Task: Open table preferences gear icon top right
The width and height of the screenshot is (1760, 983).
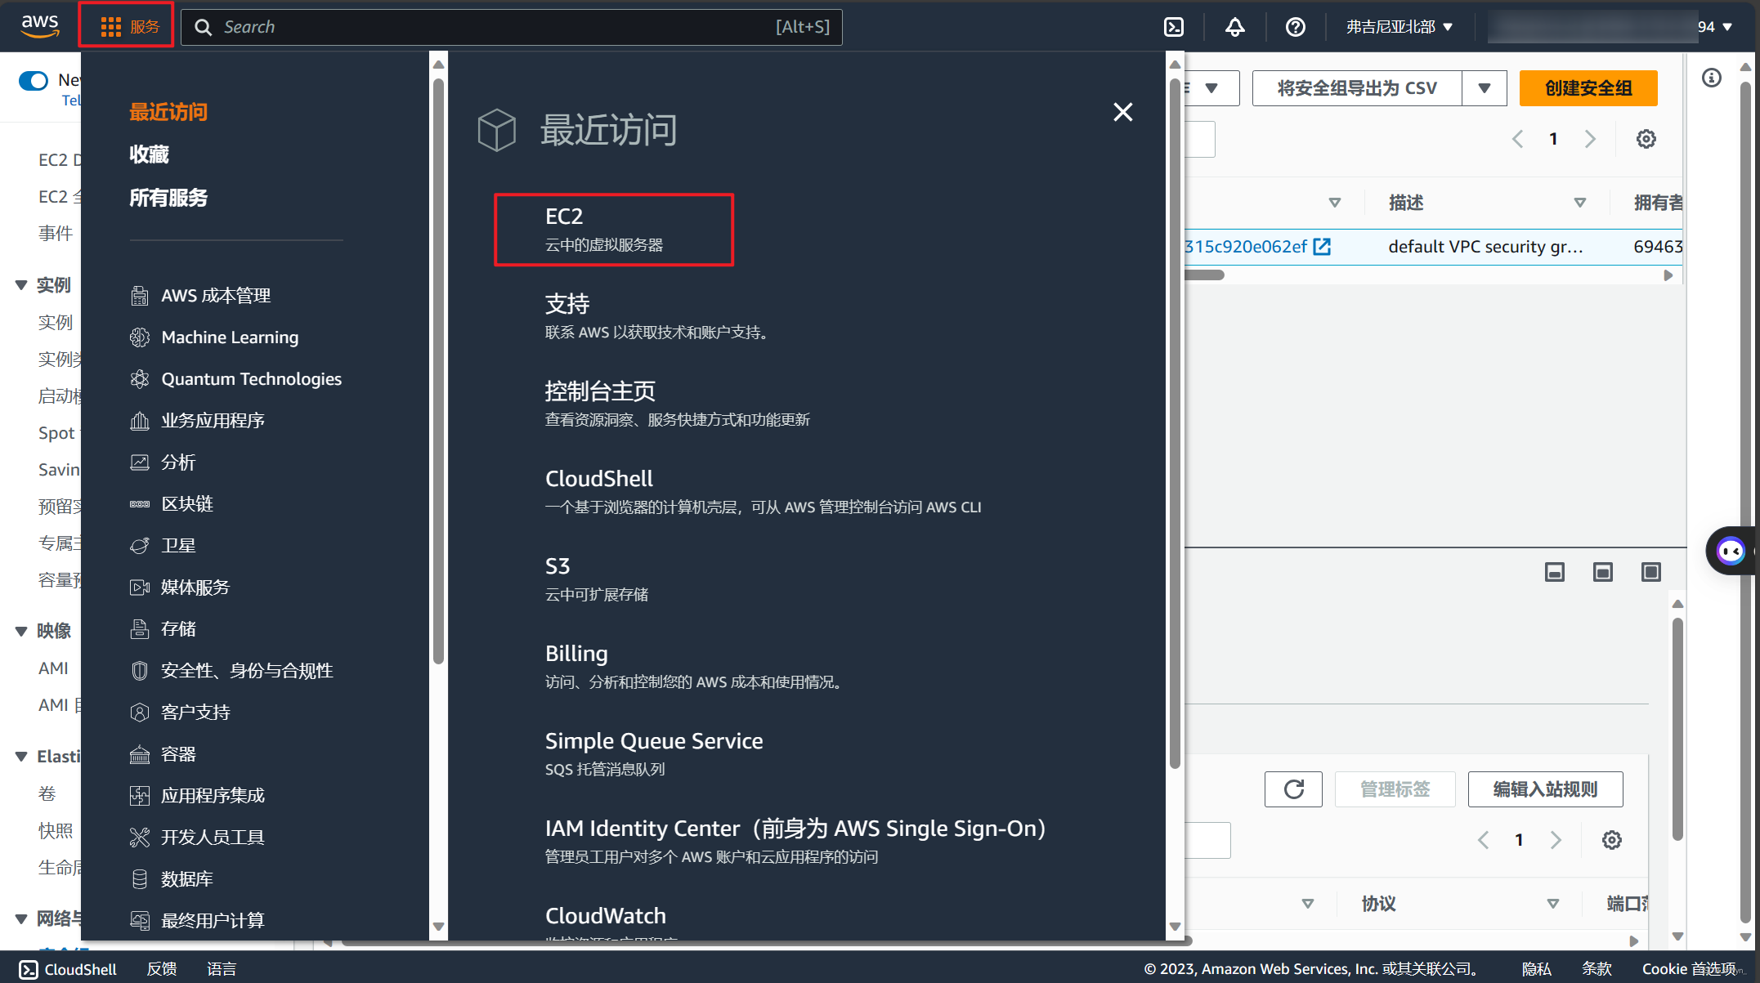Action: (x=1646, y=139)
